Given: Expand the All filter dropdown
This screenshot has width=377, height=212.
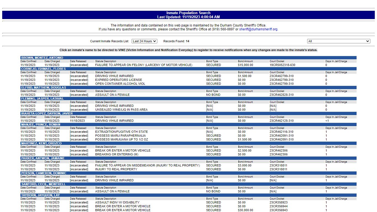Looking at the screenshot, I should [x=338, y=41].
